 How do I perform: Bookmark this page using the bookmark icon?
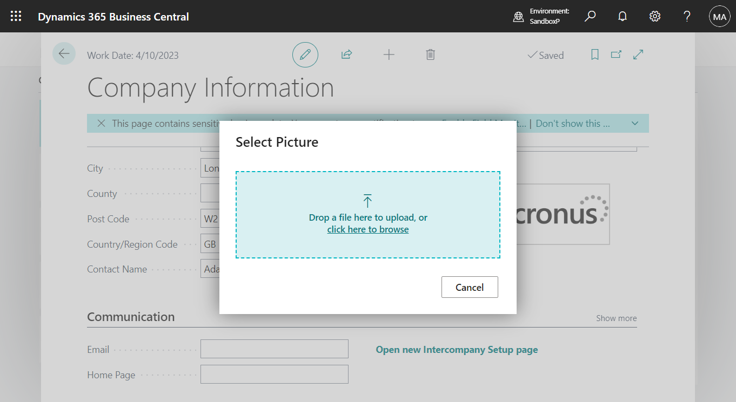point(594,54)
